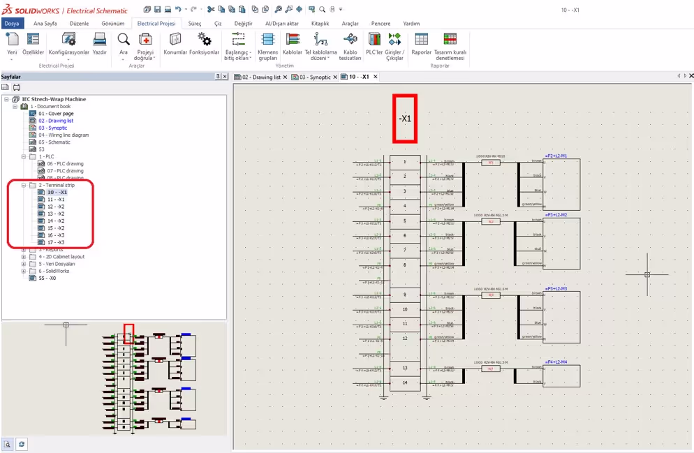This screenshot has width=694, height=453.
Task: Open Araçlar ribbon tab
Action: (350, 24)
